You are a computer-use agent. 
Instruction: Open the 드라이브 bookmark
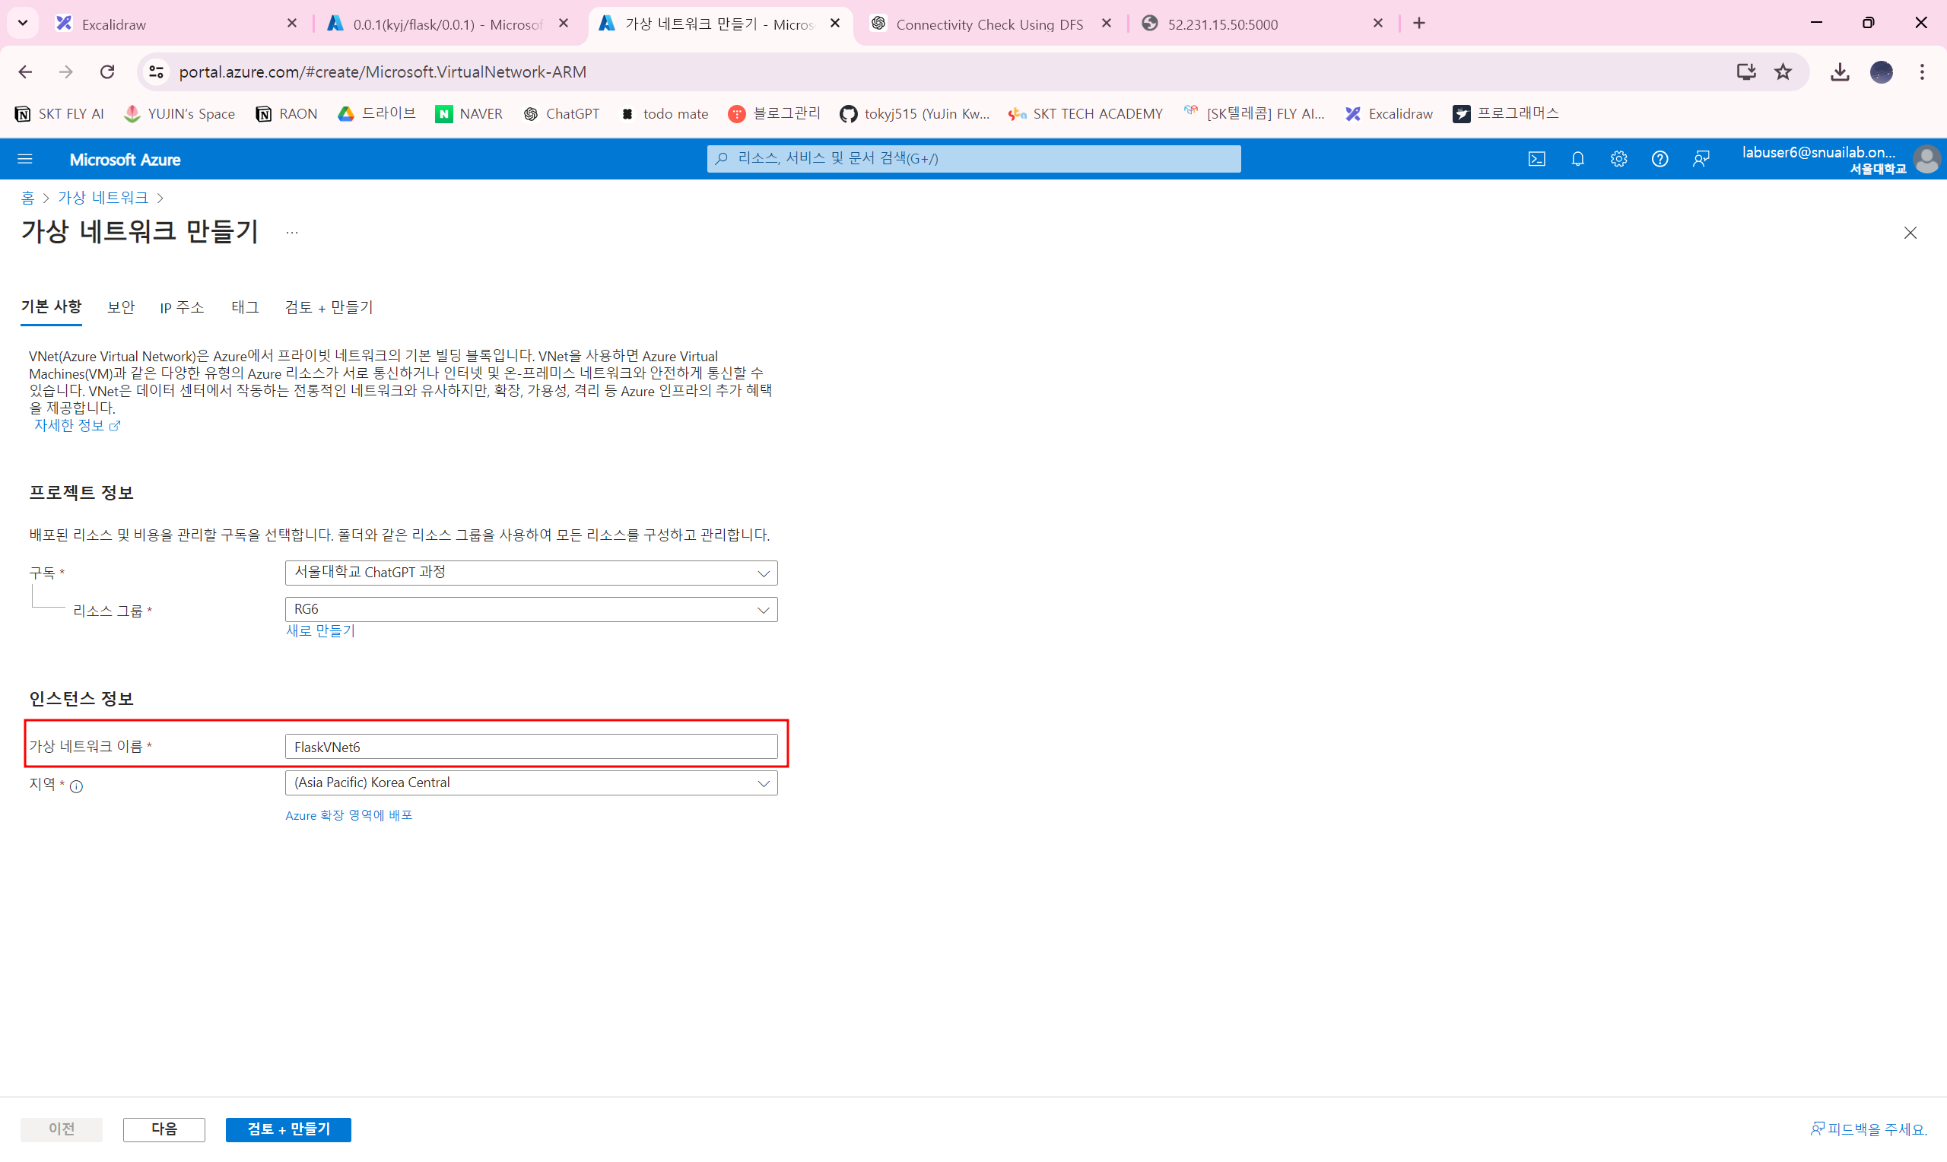(x=376, y=114)
